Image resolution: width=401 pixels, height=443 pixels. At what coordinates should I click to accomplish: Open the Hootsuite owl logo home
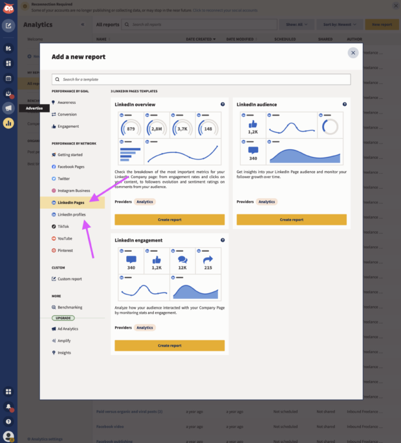(x=8, y=8)
